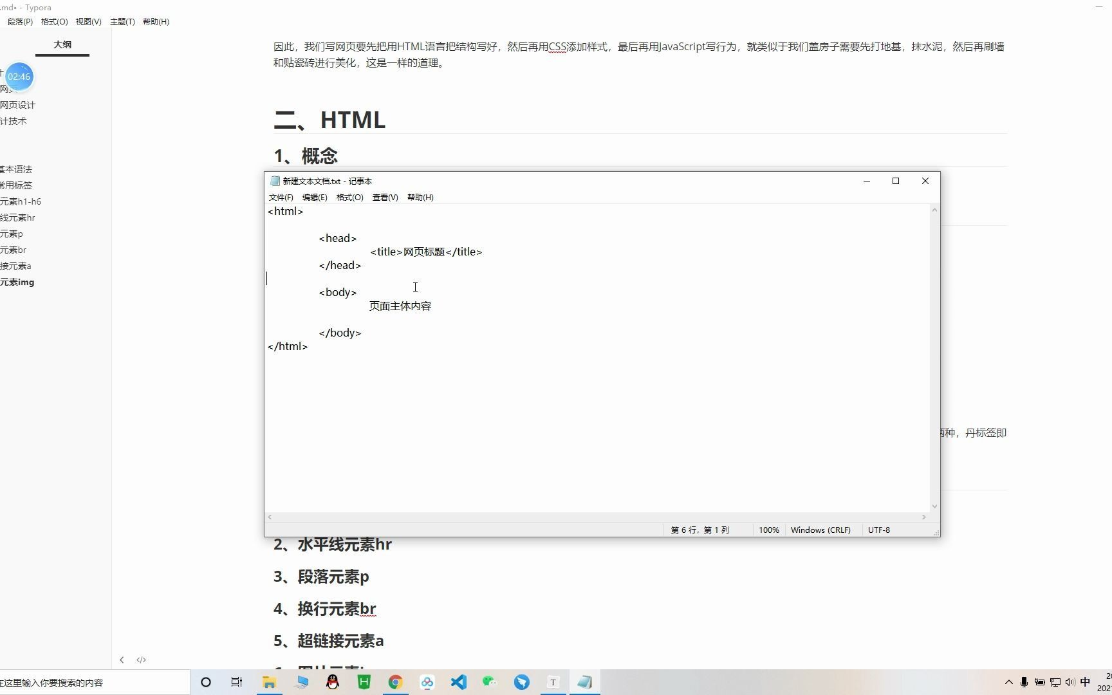Screen dimensions: 1112x695
Task: Click the <title>网页标题</title> line in Notepad
Action: tap(426, 252)
